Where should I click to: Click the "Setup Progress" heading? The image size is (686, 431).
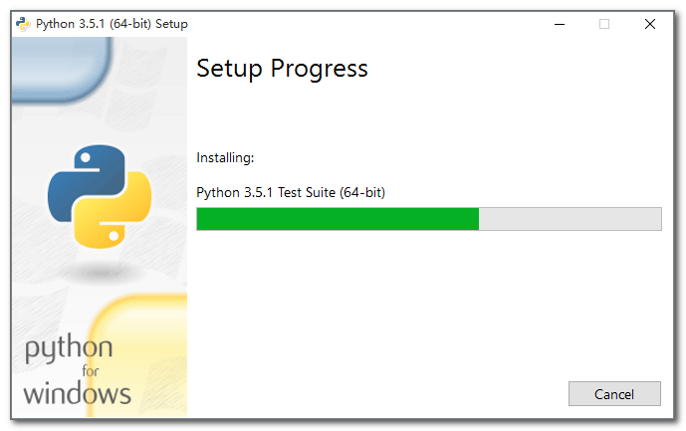tap(282, 69)
